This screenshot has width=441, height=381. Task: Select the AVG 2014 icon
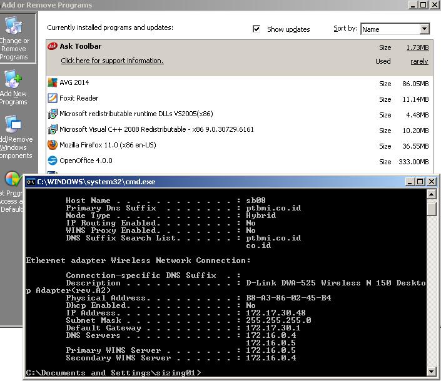pyautogui.click(x=53, y=82)
